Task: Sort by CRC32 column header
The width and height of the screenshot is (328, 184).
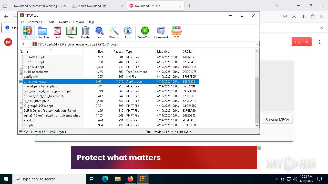Action: (190, 51)
